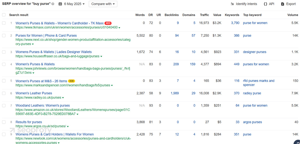Toggle the select-all checkbox in header
This screenshot has height=144, width=300.
[4, 15]
